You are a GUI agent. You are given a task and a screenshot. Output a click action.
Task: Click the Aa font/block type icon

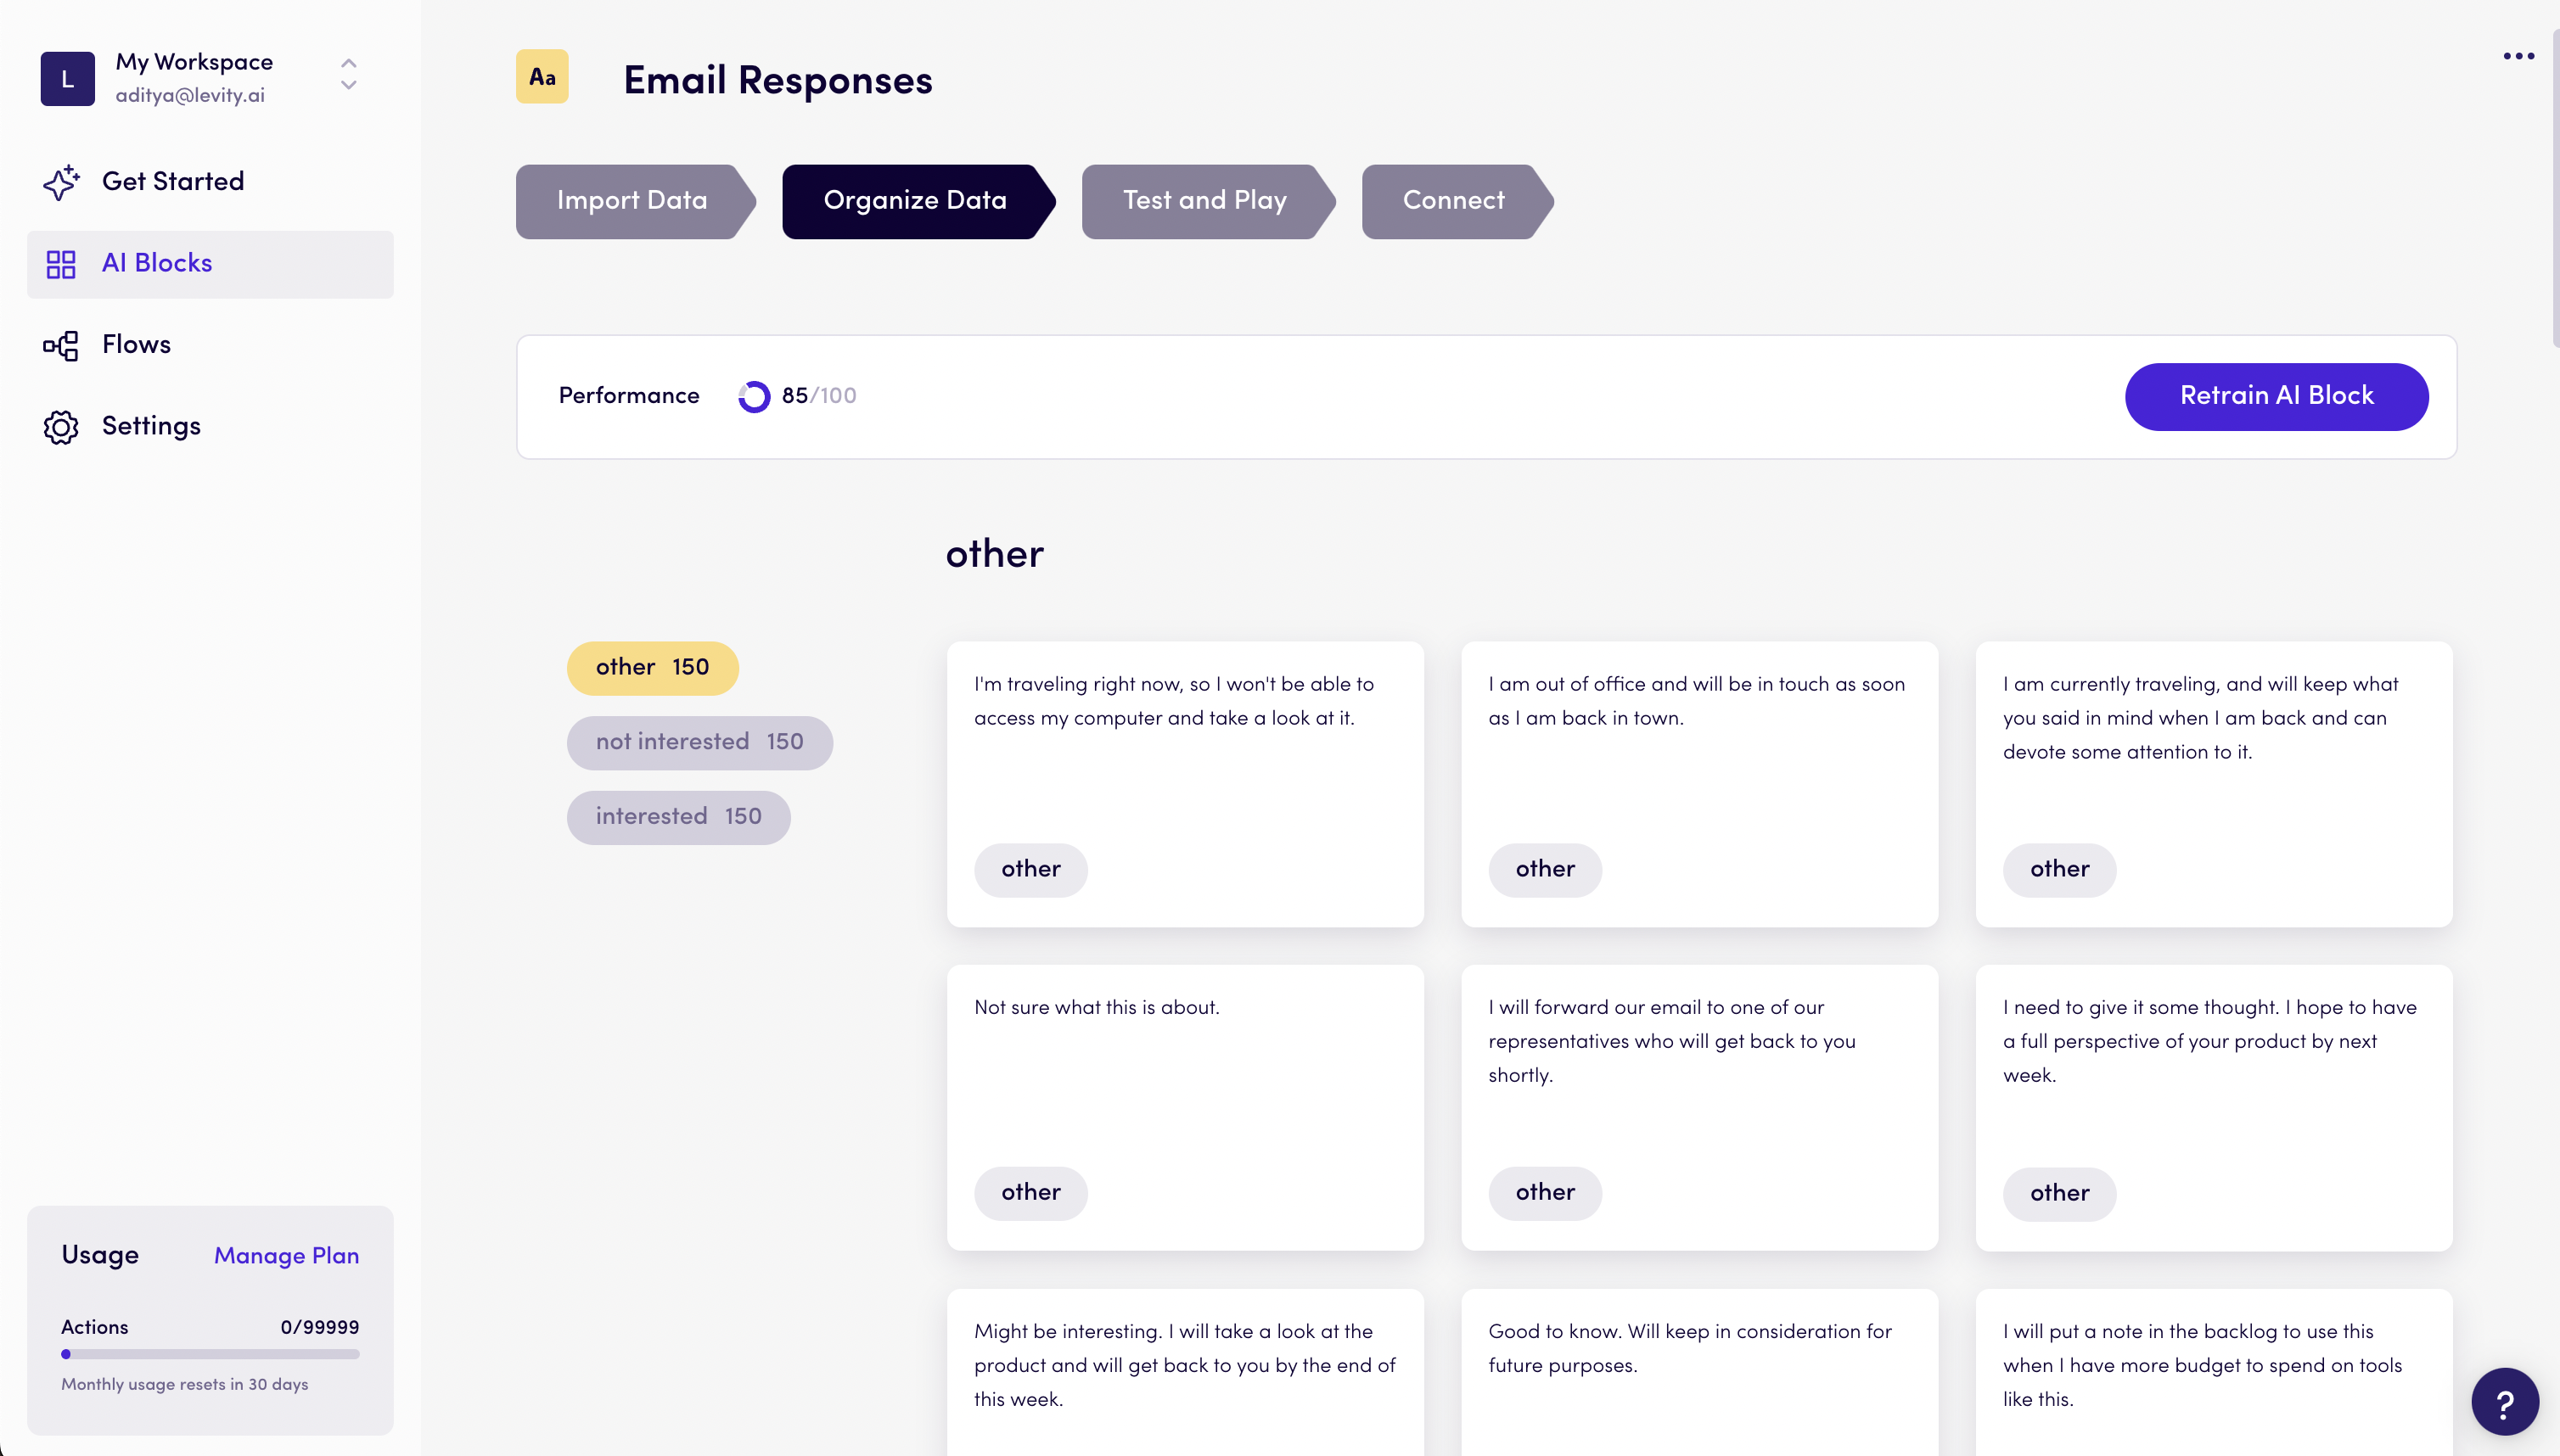point(543,77)
